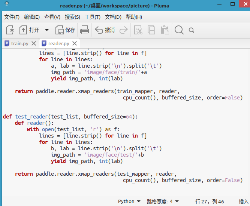This screenshot has height=206, width=250.
Task: Undo last change with 撤消
Action: point(105,30)
